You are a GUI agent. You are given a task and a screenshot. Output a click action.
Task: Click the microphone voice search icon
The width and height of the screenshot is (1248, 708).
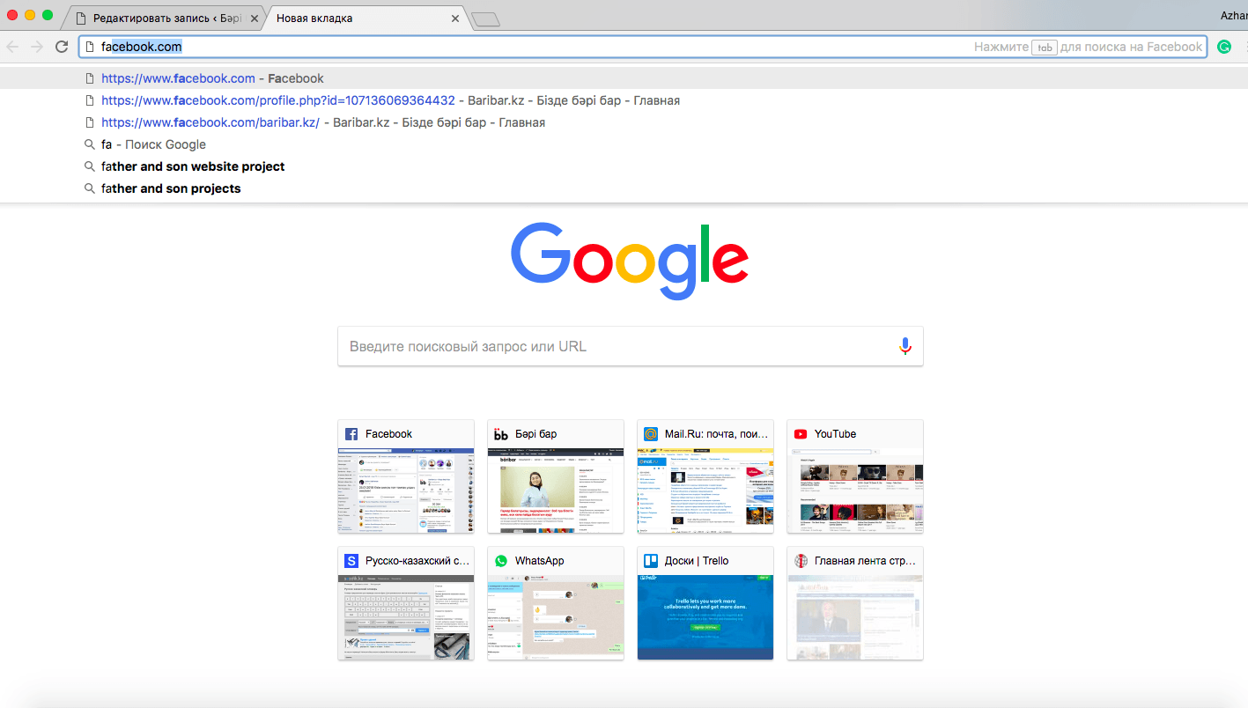(x=905, y=346)
